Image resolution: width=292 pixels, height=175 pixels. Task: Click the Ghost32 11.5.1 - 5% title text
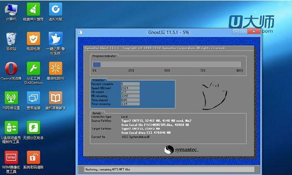(x=168, y=33)
